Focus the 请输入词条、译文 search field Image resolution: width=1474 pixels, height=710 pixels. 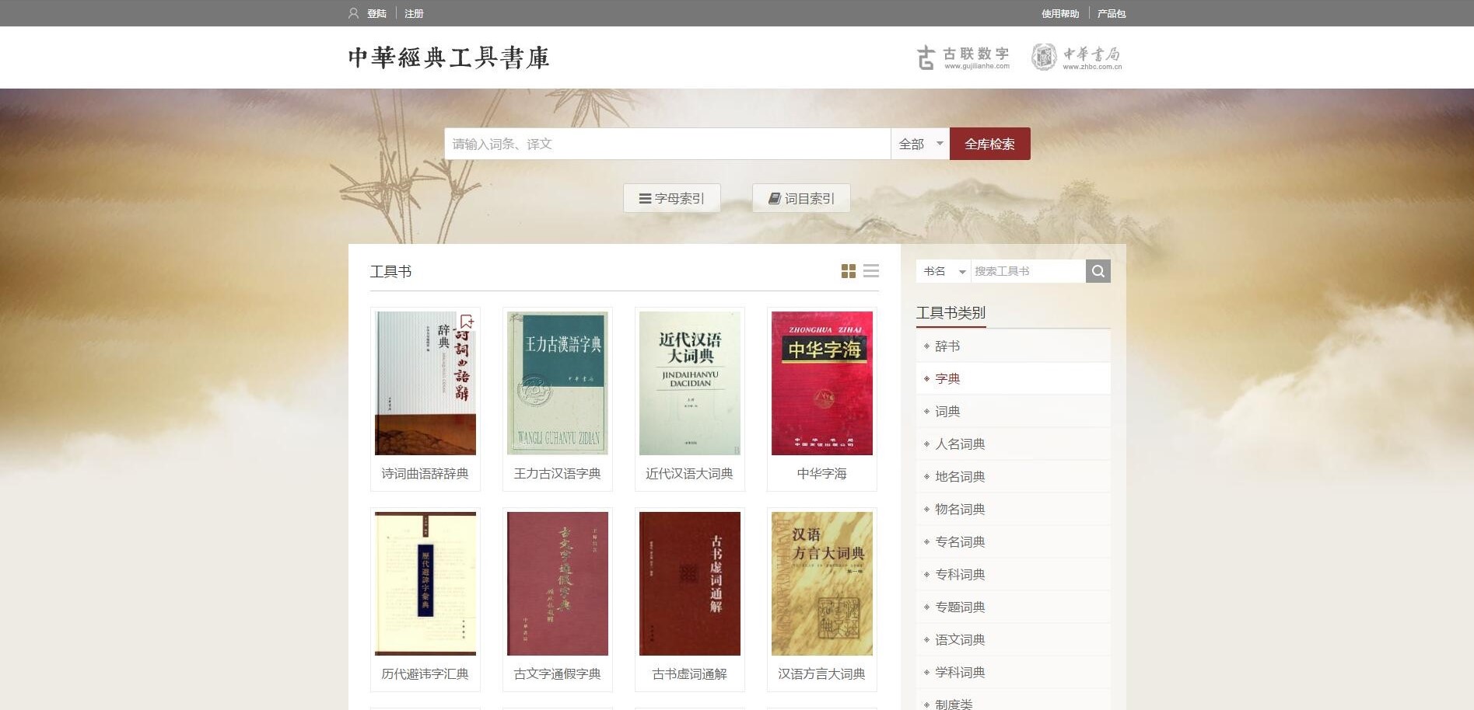tap(667, 144)
